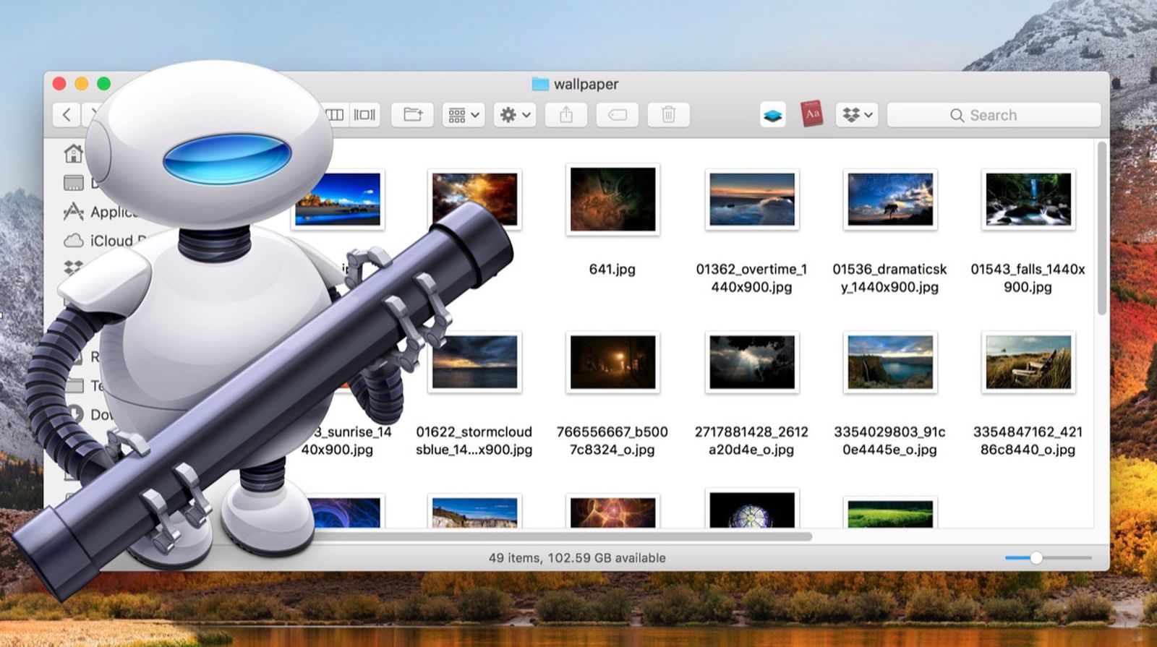This screenshot has width=1157, height=647.
Task: Open the red Dictionary toolbar icon
Action: (812, 114)
